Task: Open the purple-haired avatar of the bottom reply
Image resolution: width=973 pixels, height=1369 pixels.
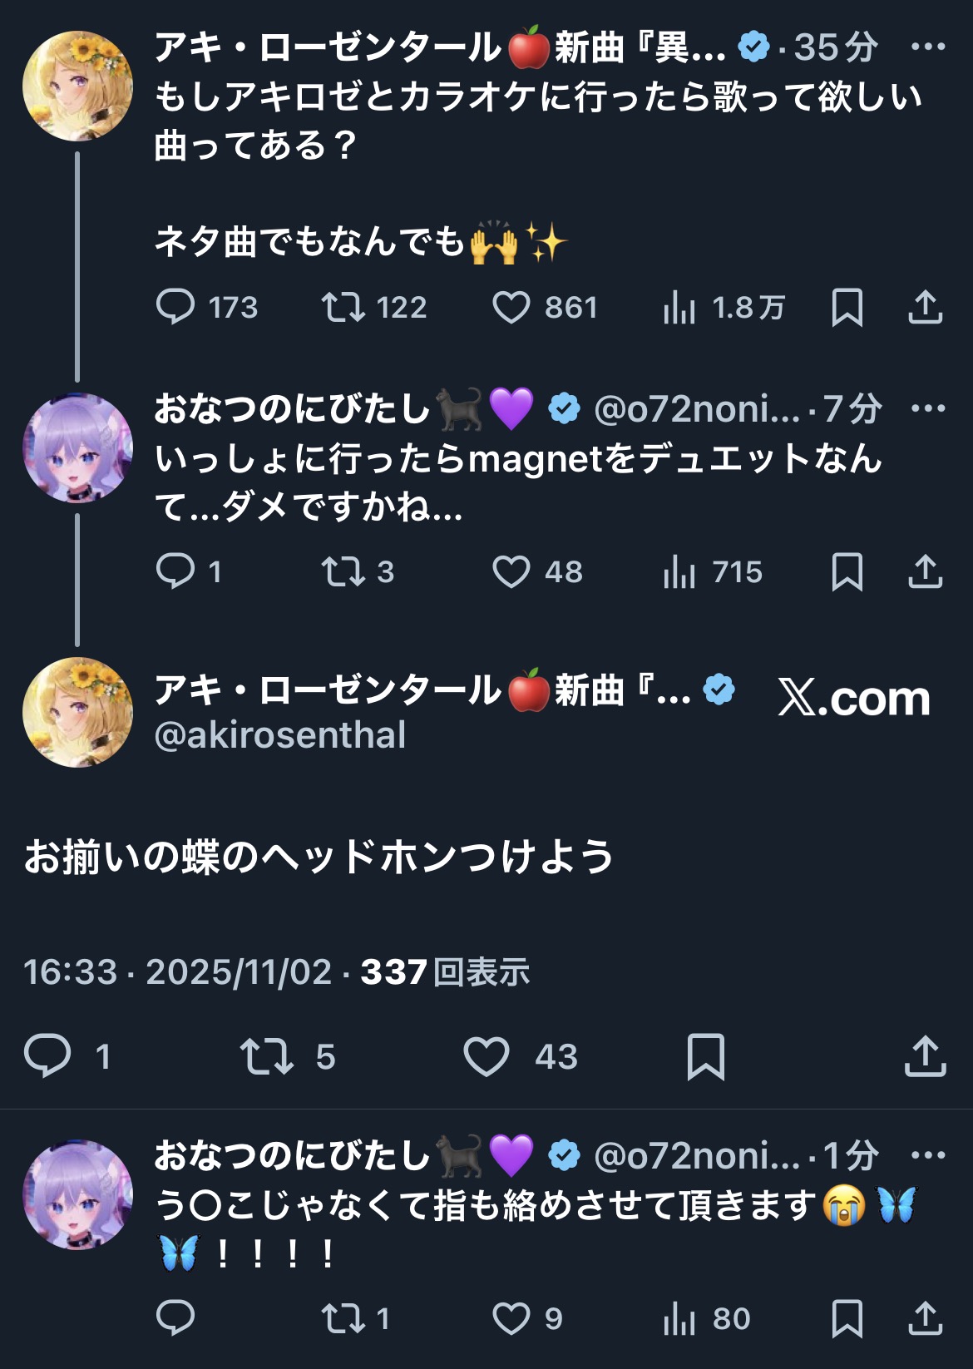Action: [77, 1194]
